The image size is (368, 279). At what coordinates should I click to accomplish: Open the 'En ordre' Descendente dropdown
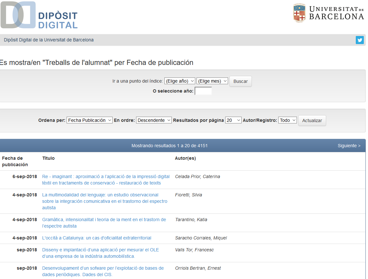click(154, 120)
